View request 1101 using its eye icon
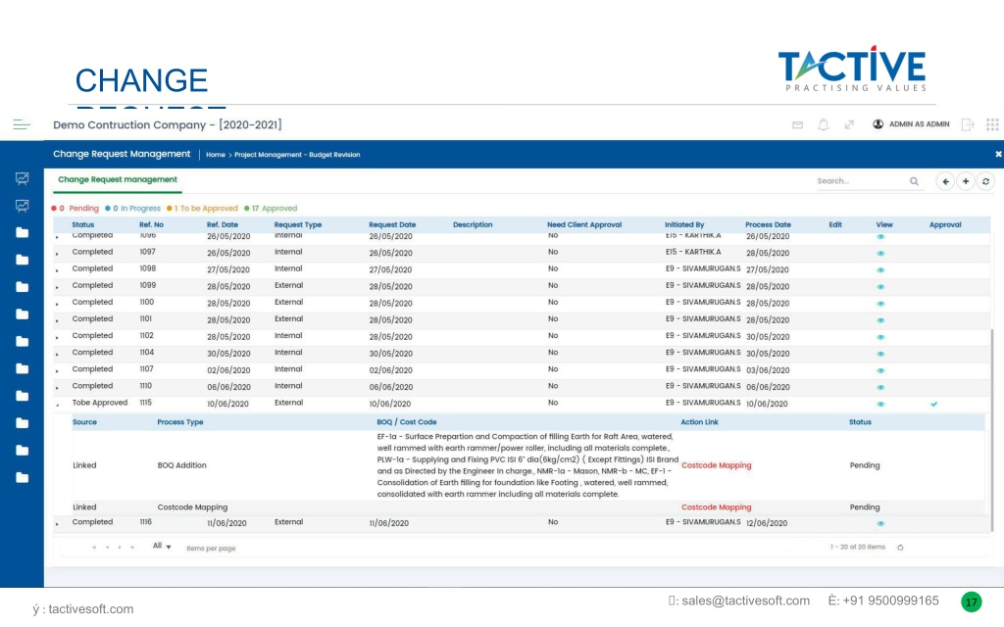The height and width of the screenshot is (627, 1004). pyautogui.click(x=880, y=320)
